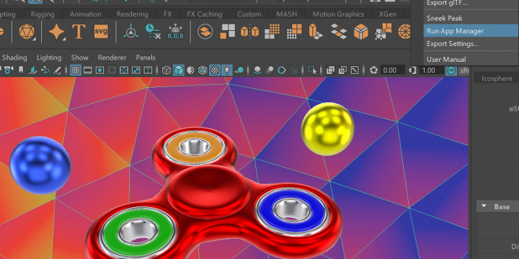Toggle viewport Motion Blur
Image resolution: width=519 pixels, height=259 pixels.
click(270, 70)
